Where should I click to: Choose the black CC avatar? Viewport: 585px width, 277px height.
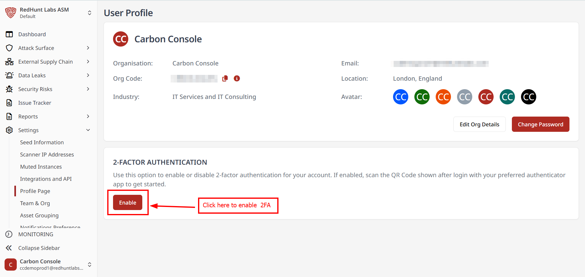pyautogui.click(x=529, y=97)
